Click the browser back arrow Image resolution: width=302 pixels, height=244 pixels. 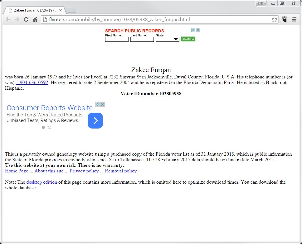[8, 20]
